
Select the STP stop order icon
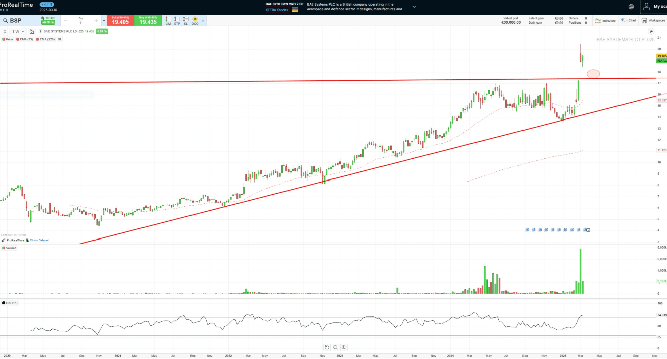pos(177,21)
